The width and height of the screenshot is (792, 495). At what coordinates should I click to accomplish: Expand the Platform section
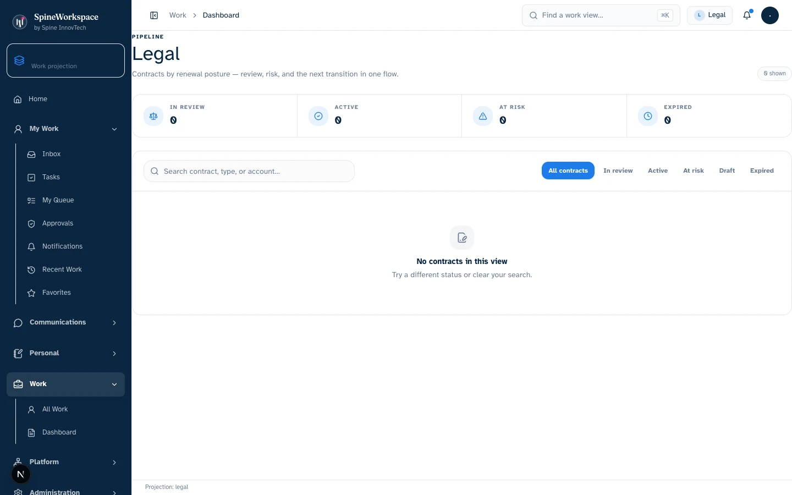tap(65, 462)
